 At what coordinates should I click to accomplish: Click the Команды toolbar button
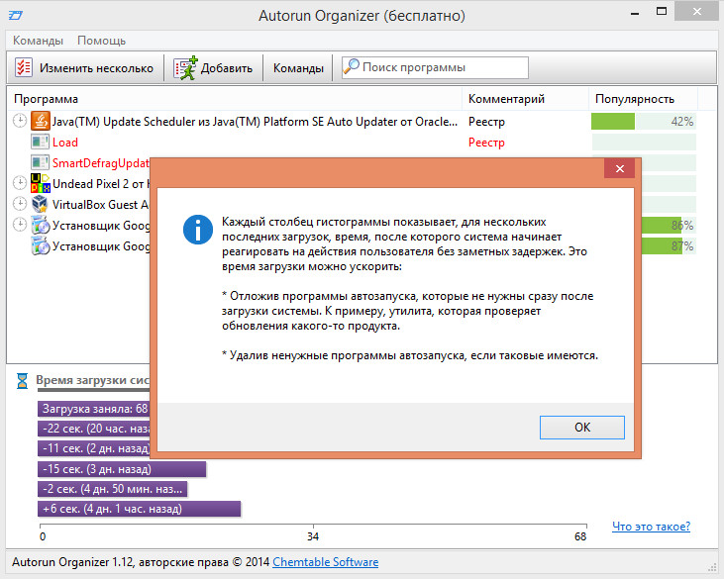pyautogui.click(x=298, y=68)
